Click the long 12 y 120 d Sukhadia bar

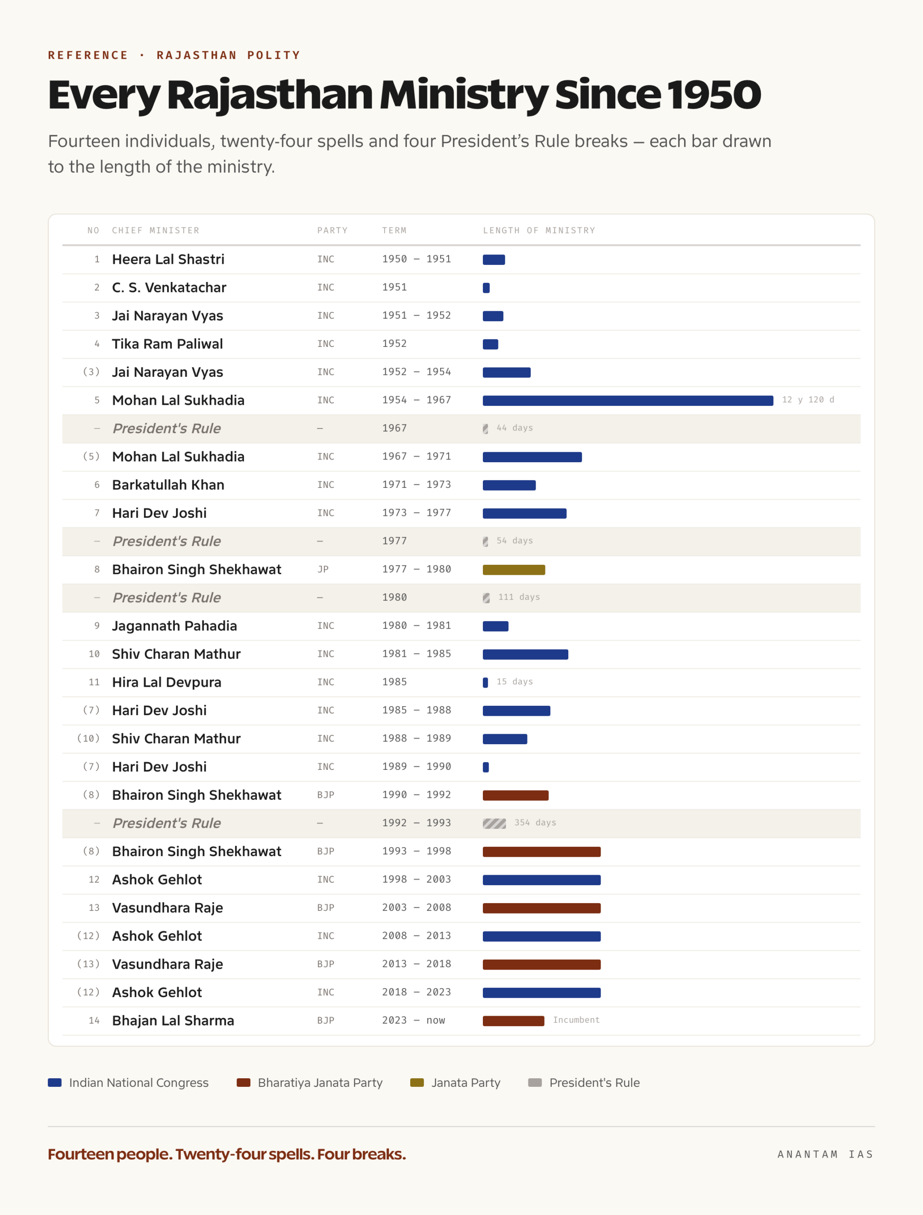pyautogui.click(x=628, y=401)
